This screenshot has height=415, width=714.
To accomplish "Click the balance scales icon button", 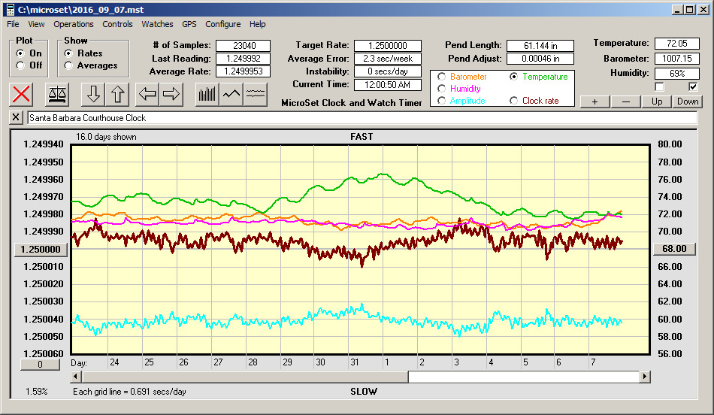I will (x=57, y=94).
